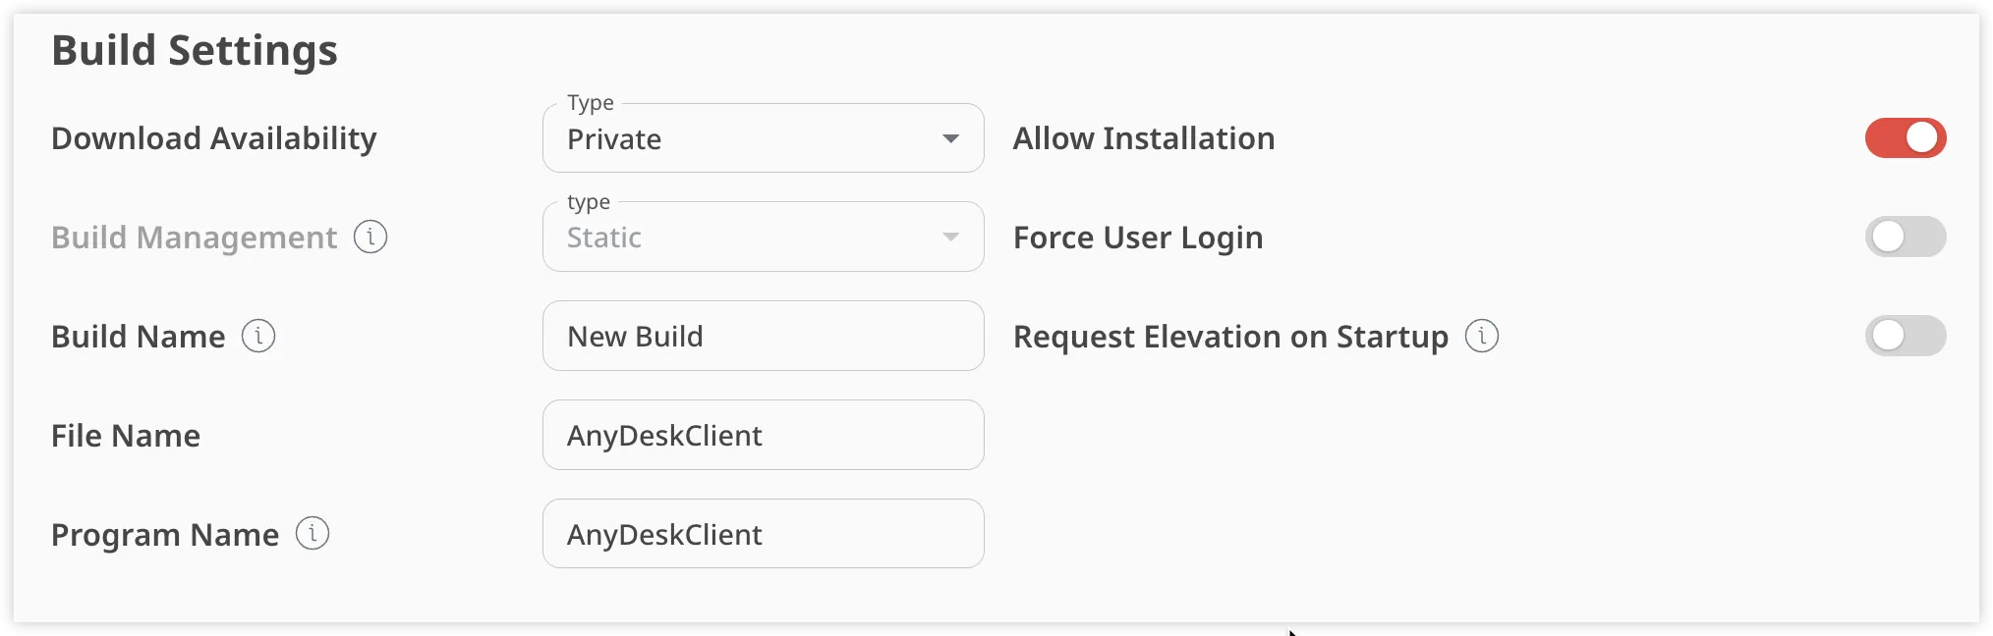1993x636 pixels.
Task: Open the Build Management info tooltip icon
Action: point(370,237)
